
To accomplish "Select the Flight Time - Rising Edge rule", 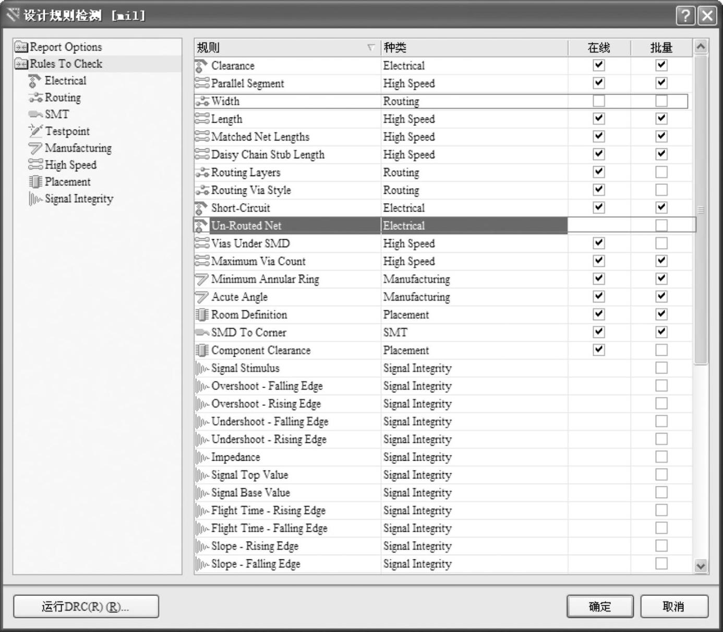I will tap(443, 510).
